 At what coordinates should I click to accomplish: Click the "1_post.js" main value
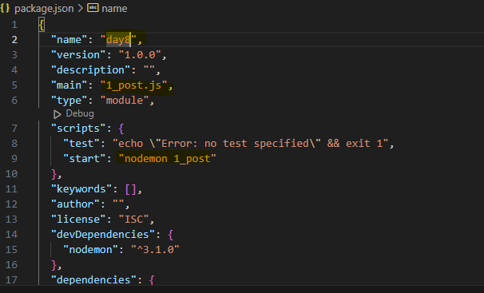click(134, 85)
